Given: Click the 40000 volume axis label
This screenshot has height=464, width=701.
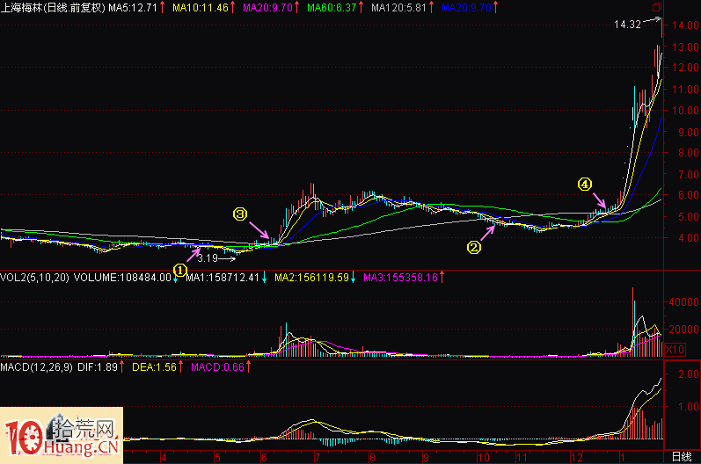Looking at the screenshot, I should pos(683,302).
